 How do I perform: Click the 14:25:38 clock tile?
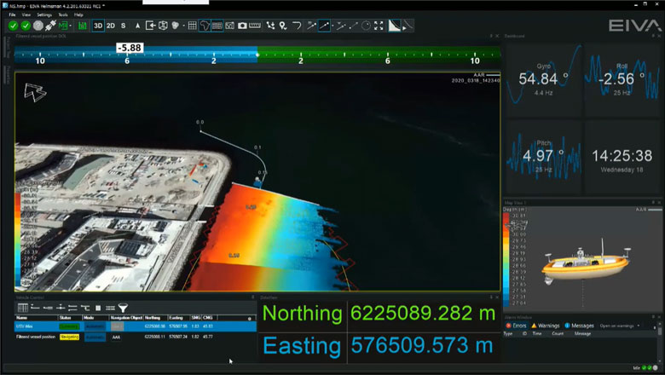(622, 156)
